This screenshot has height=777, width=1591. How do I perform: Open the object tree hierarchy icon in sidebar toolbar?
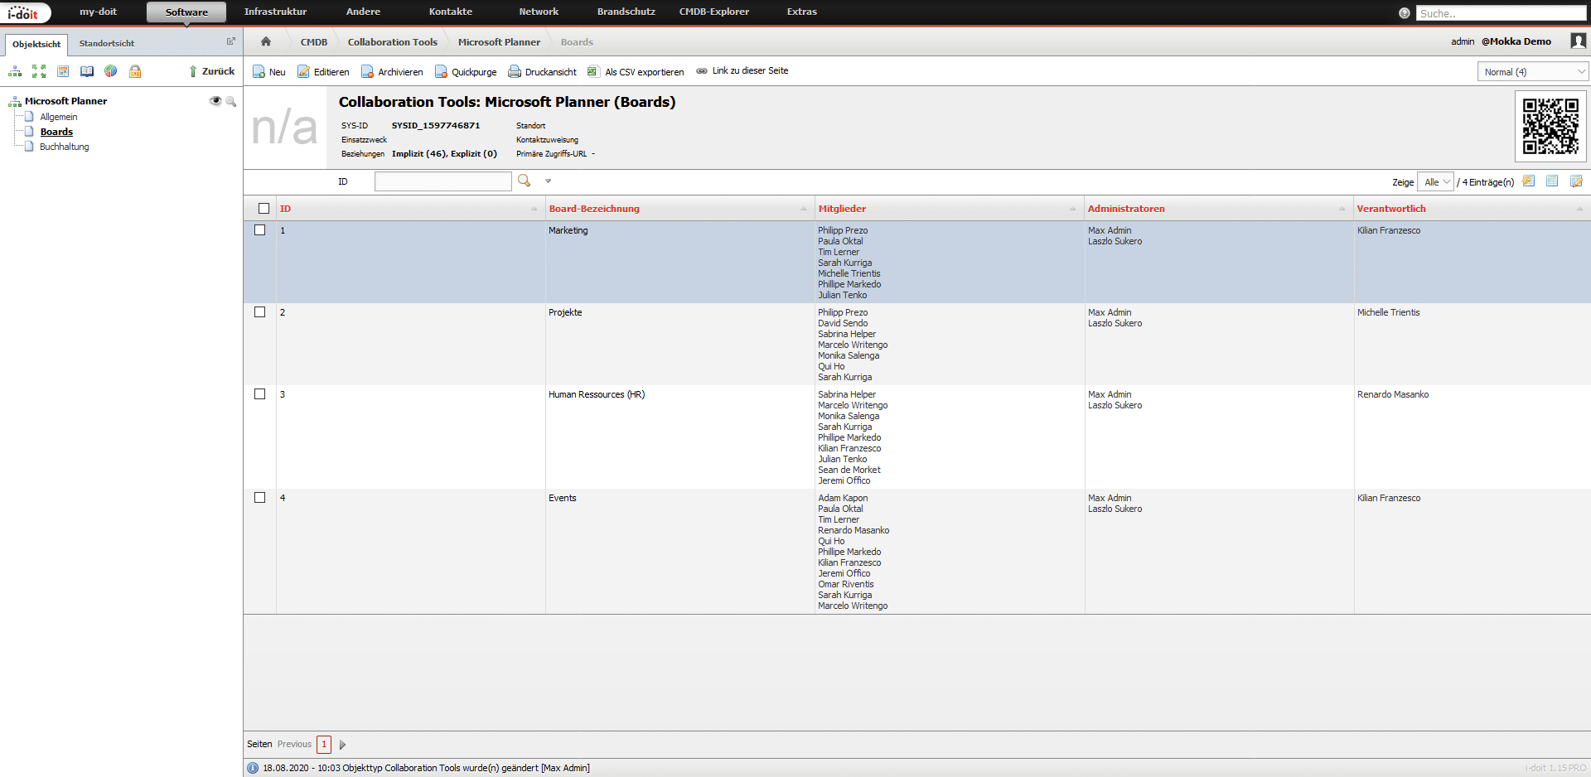click(x=15, y=72)
